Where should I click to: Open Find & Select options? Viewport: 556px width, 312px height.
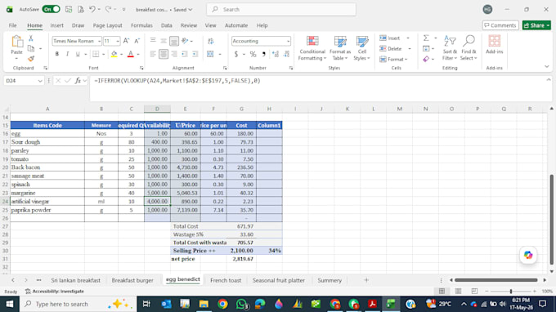pyautogui.click(x=469, y=48)
